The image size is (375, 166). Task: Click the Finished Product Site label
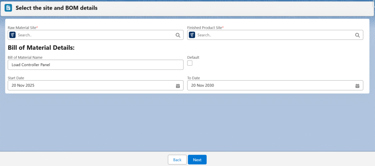[x=205, y=27]
